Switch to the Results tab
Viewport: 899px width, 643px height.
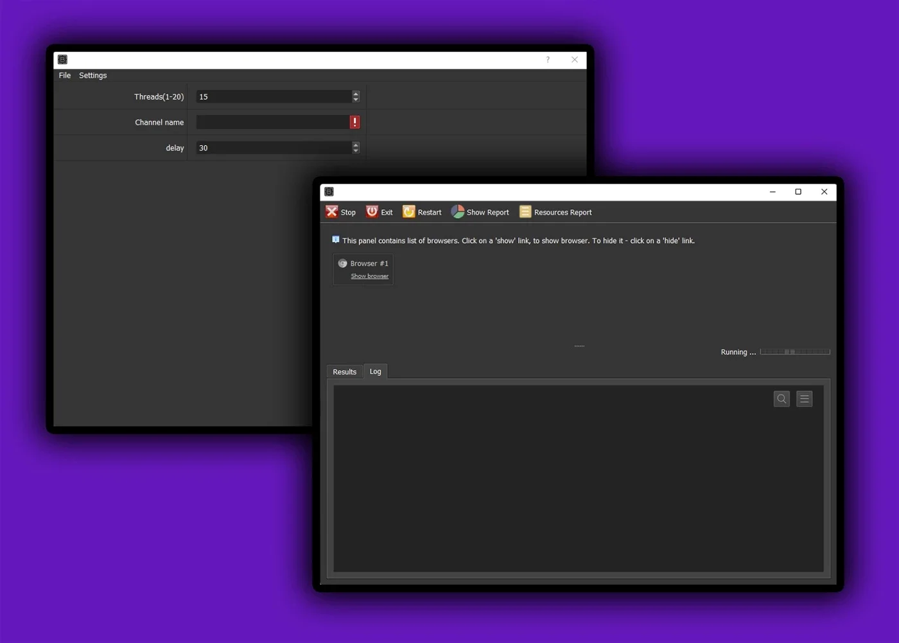point(344,372)
